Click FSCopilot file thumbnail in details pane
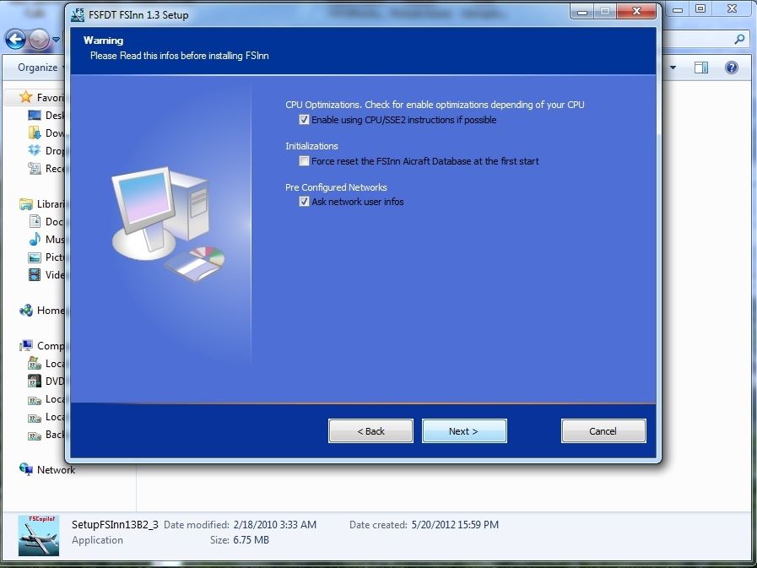This screenshot has width=757, height=568. coord(39,536)
